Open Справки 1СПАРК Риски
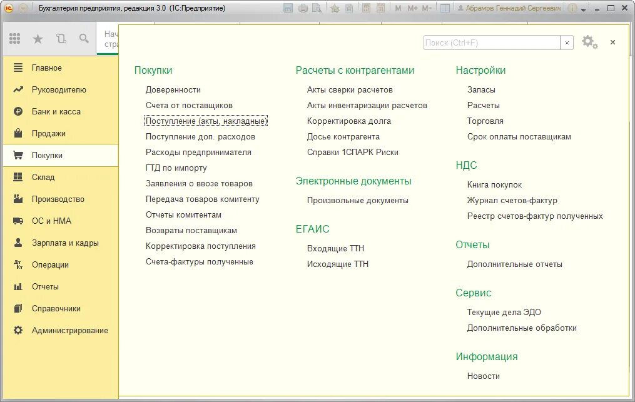This screenshot has width=635, height=402. (352, 152)
